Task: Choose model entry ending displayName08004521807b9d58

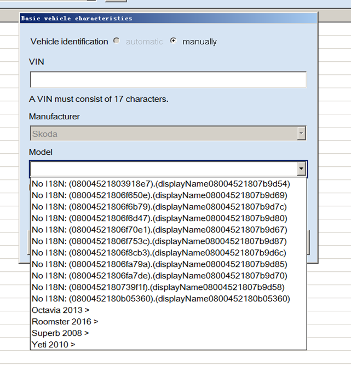Action: (x=168, y=287)
